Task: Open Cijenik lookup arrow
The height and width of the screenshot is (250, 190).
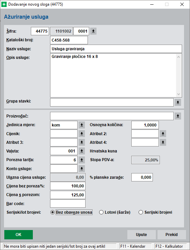Action: click(82, 133)
